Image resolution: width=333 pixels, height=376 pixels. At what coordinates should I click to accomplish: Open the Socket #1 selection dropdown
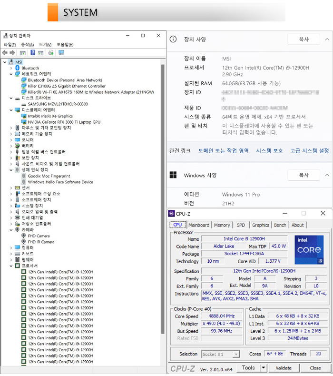point(236,354)
